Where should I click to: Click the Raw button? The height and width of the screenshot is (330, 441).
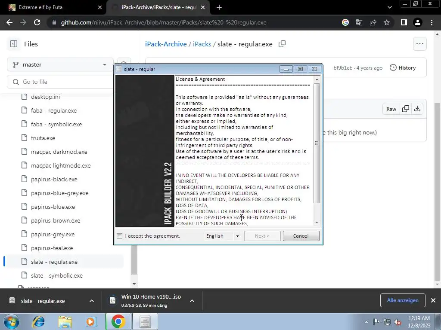[391, 109]
